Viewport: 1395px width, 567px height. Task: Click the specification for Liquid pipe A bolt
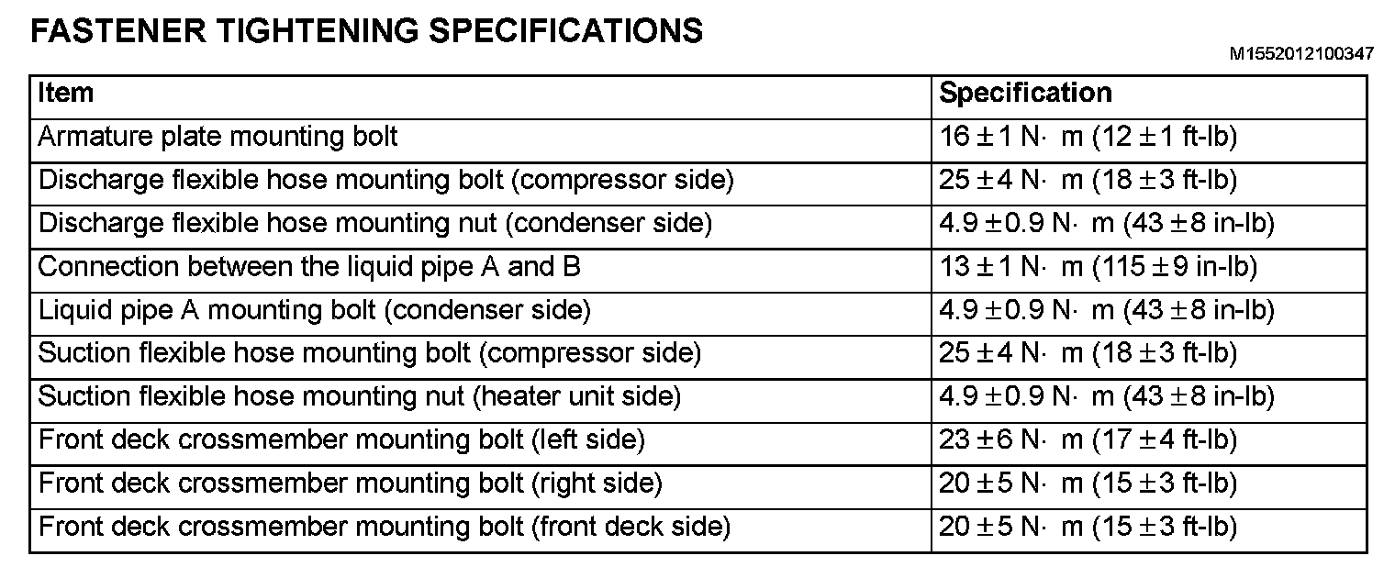point(1107,310)
